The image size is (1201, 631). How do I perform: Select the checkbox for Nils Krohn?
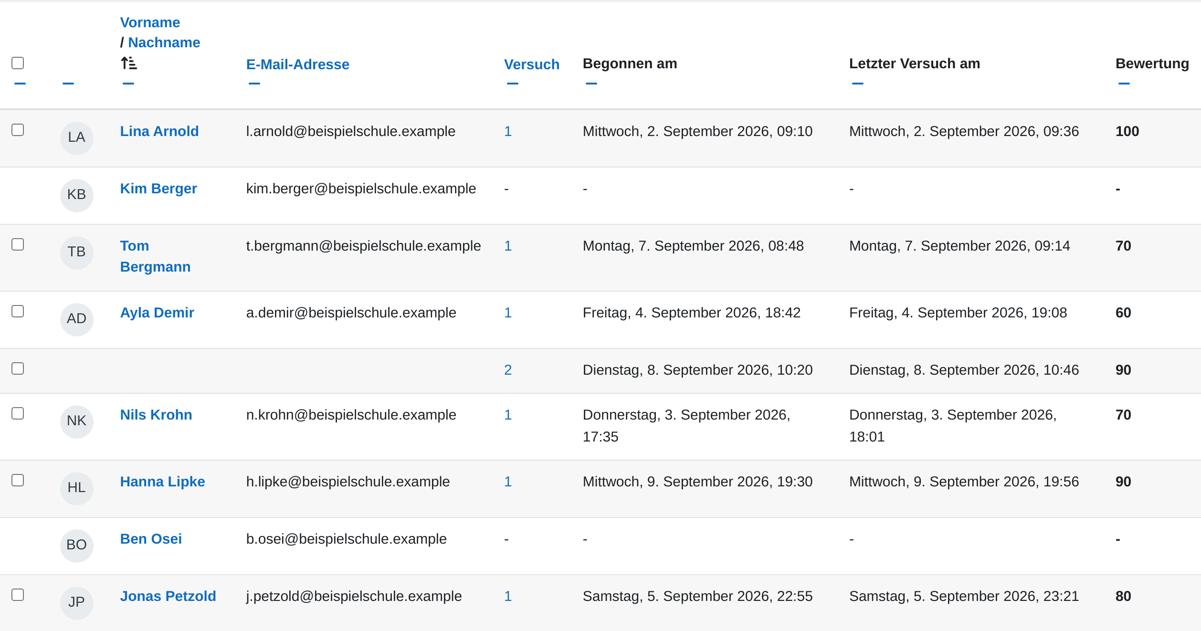pos(18,413)
